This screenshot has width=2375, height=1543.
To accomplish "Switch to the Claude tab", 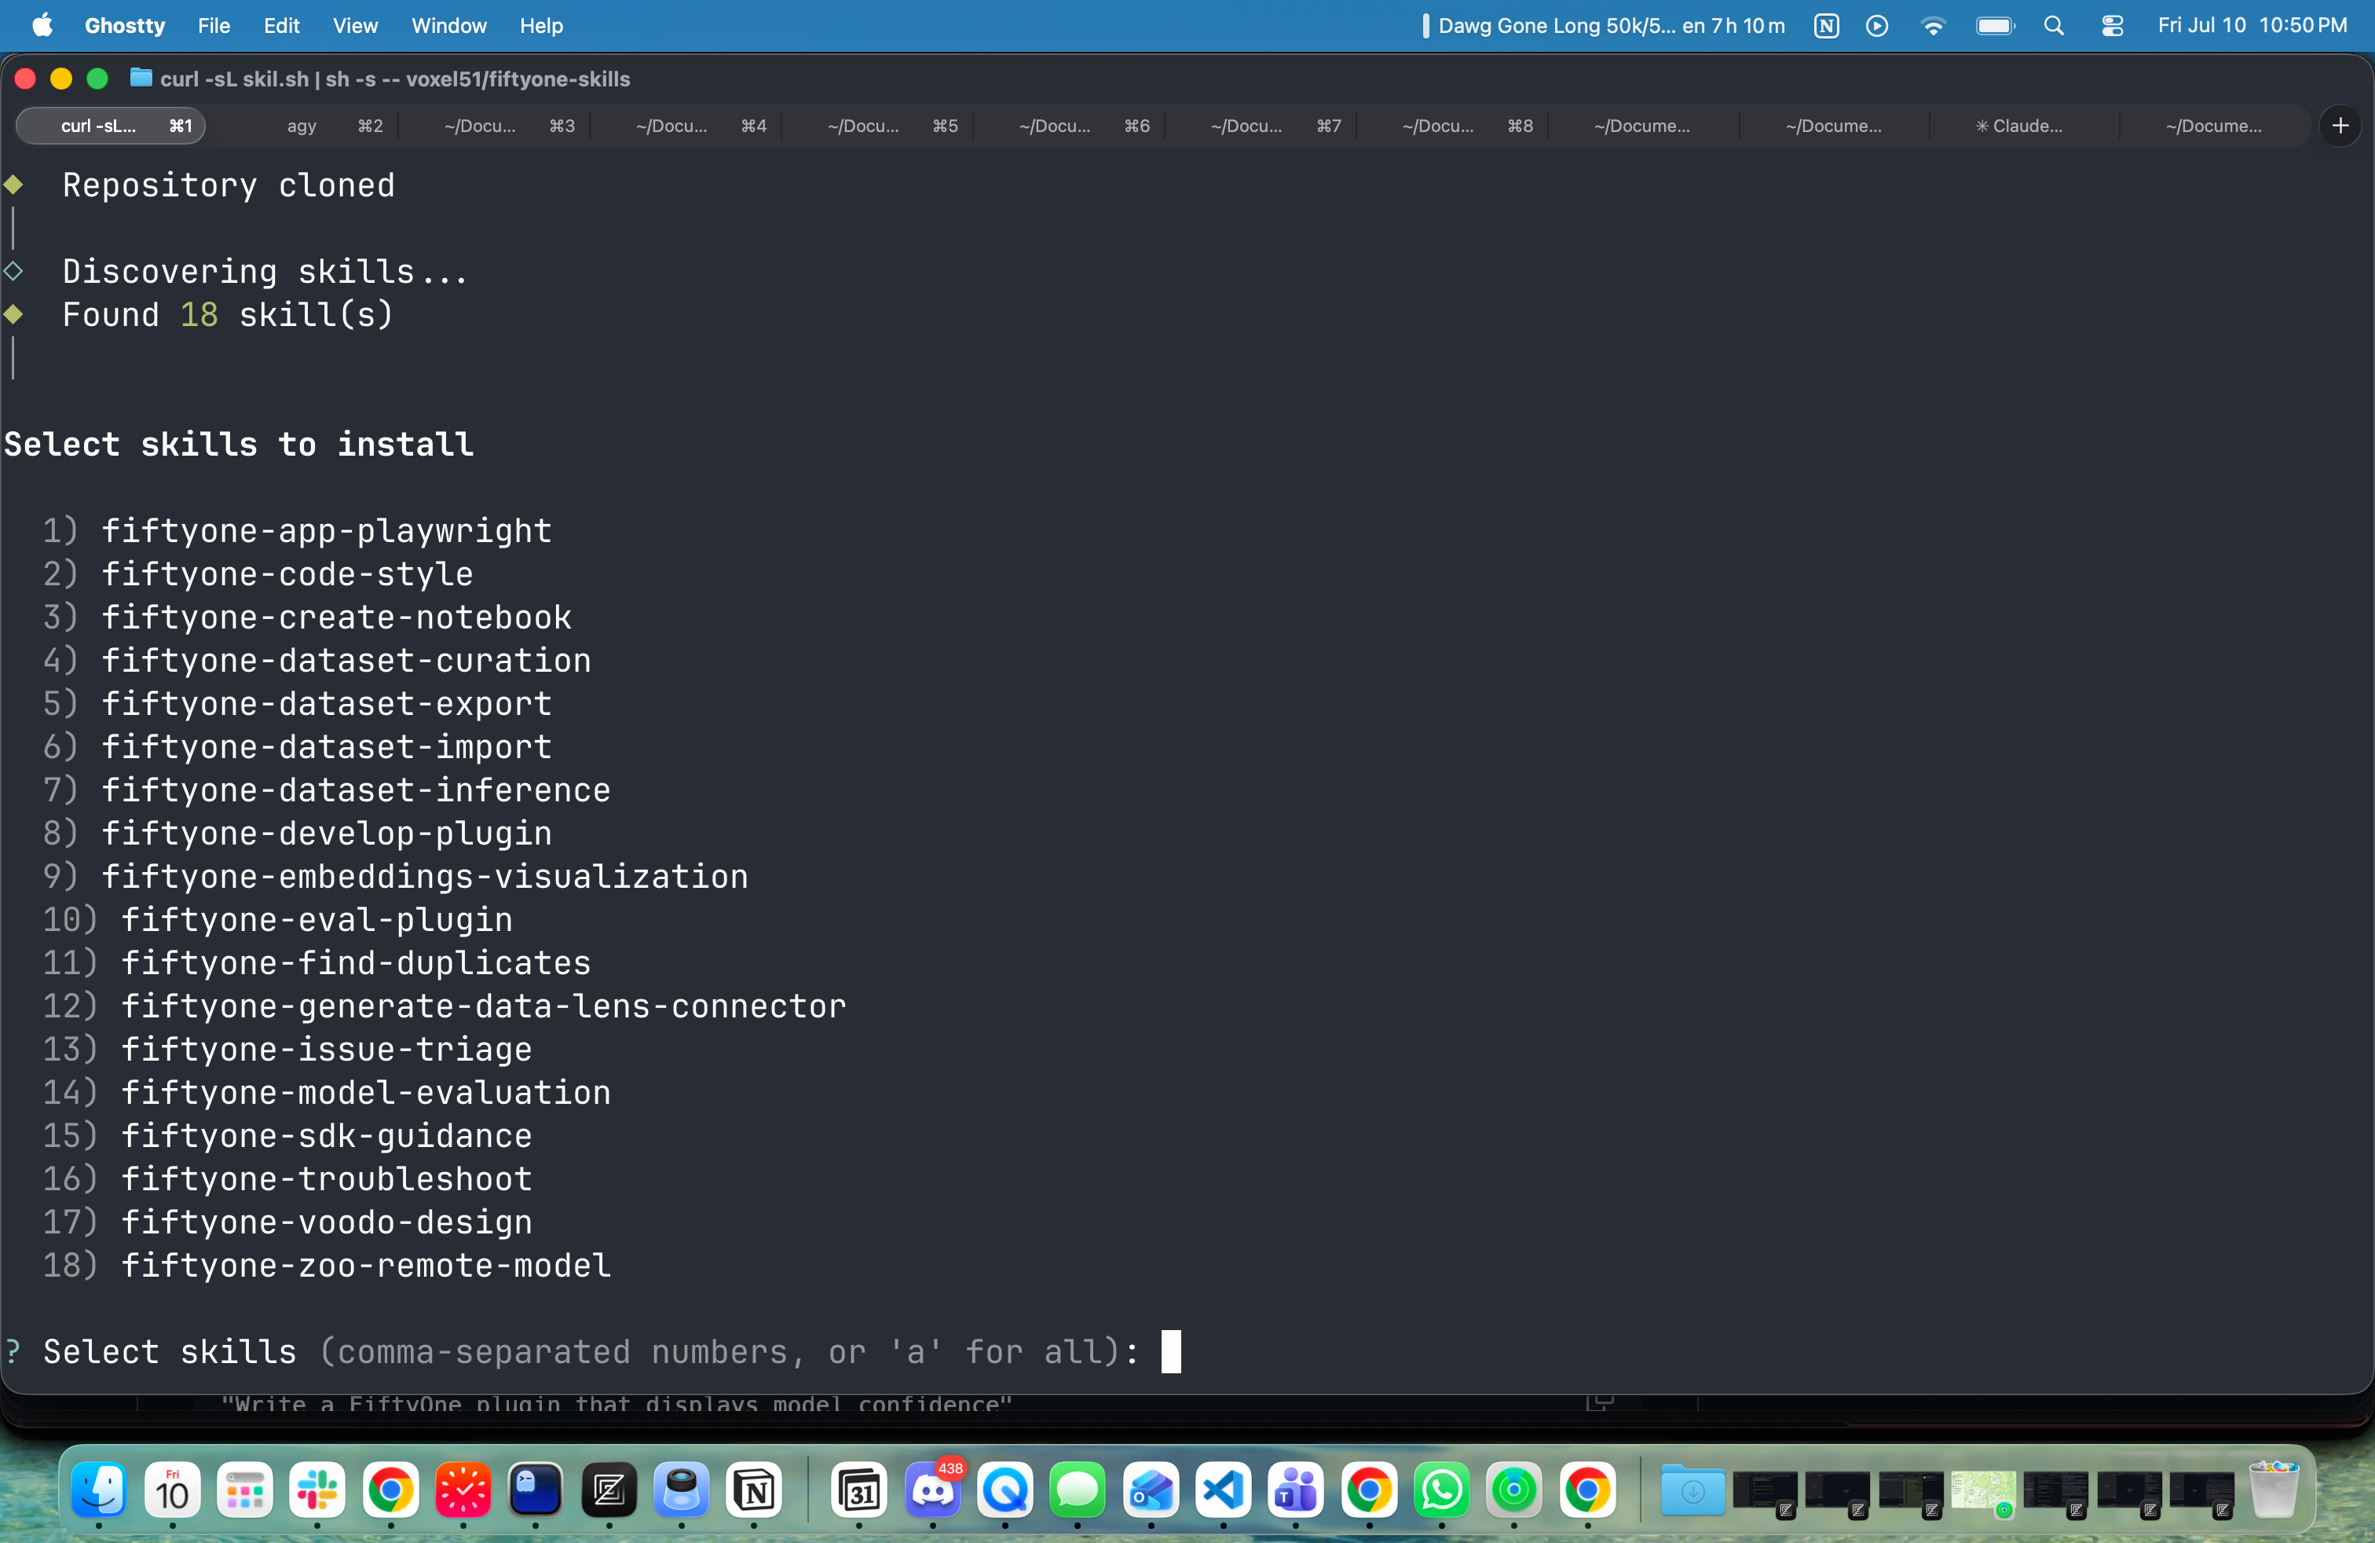I will (x=2026, y=126).
